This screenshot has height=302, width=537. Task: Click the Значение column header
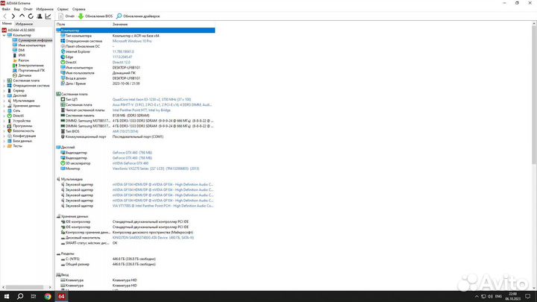121,25
